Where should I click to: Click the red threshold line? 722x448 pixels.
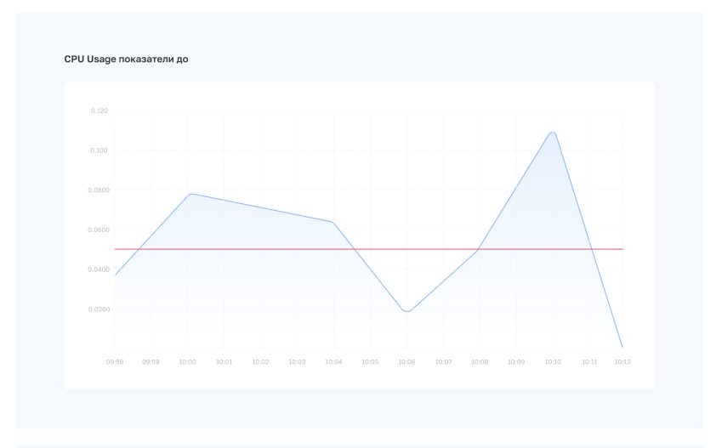[x=368, y=249]
